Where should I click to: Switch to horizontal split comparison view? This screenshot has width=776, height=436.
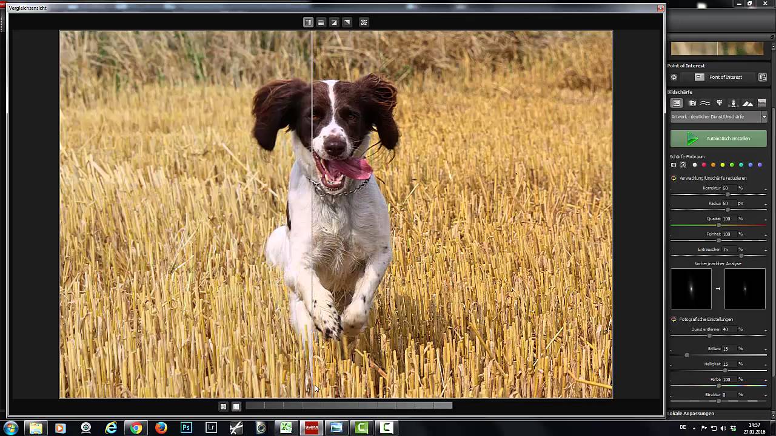(321, 22)
